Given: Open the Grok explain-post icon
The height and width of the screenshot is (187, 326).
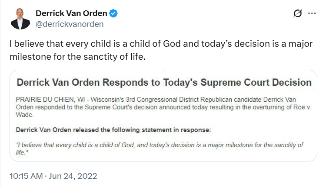Looking at the screenshot, I should tap(297, 13).
